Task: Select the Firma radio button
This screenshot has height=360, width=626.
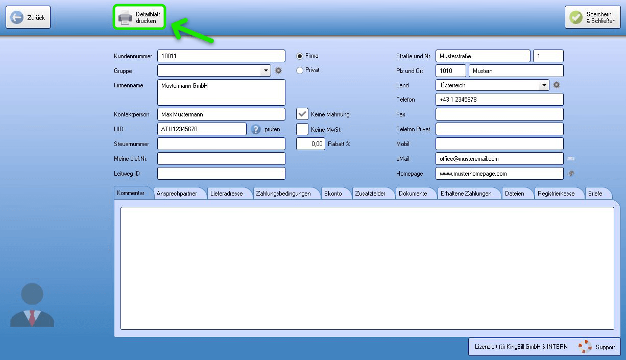Action: [x=300, y=56]
